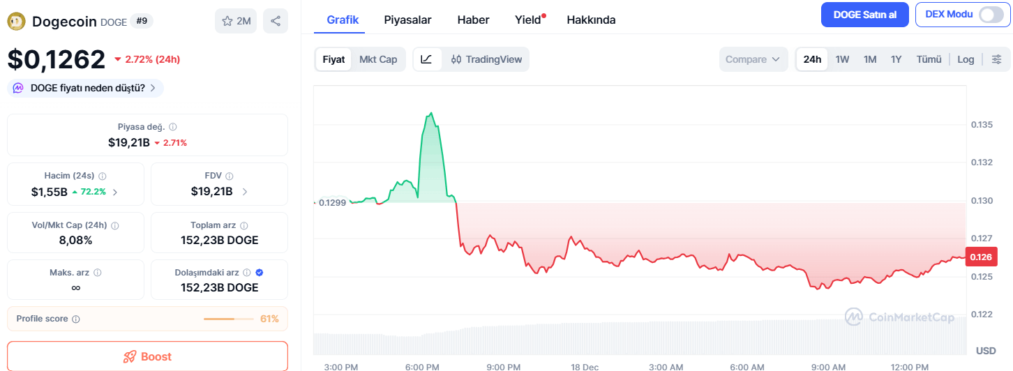The height and width of the screenshot is (371, 1013).
Task: Click the 0.135 price axis label
Action: [x=982, y=125]
